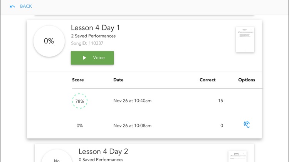289x162 pixels.
Task: Open the Lesson 4 Day 2 sheet thumbnail
Action: 237,156
